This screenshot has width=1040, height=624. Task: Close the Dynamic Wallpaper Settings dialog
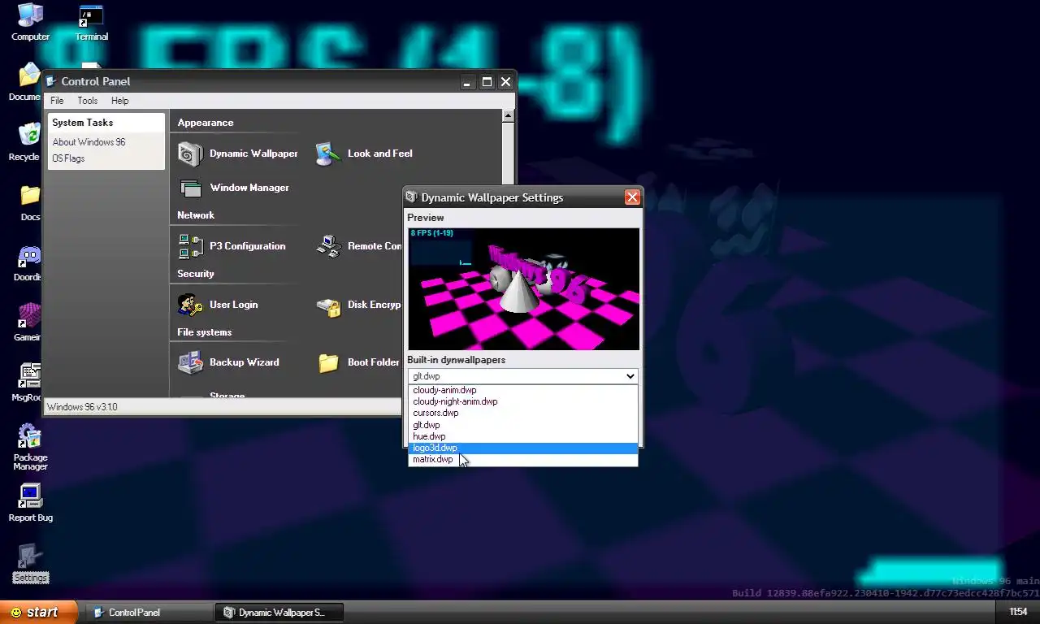point(632,197)
